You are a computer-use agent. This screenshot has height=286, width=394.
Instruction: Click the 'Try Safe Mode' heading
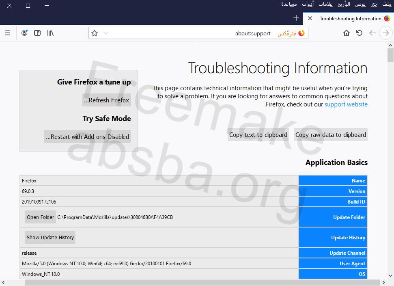click(107, 119)
